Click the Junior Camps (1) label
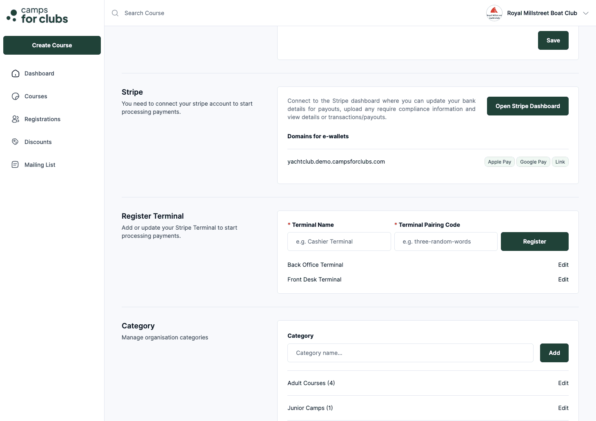Viewport: 596px width, 421px height. [310, 408]
